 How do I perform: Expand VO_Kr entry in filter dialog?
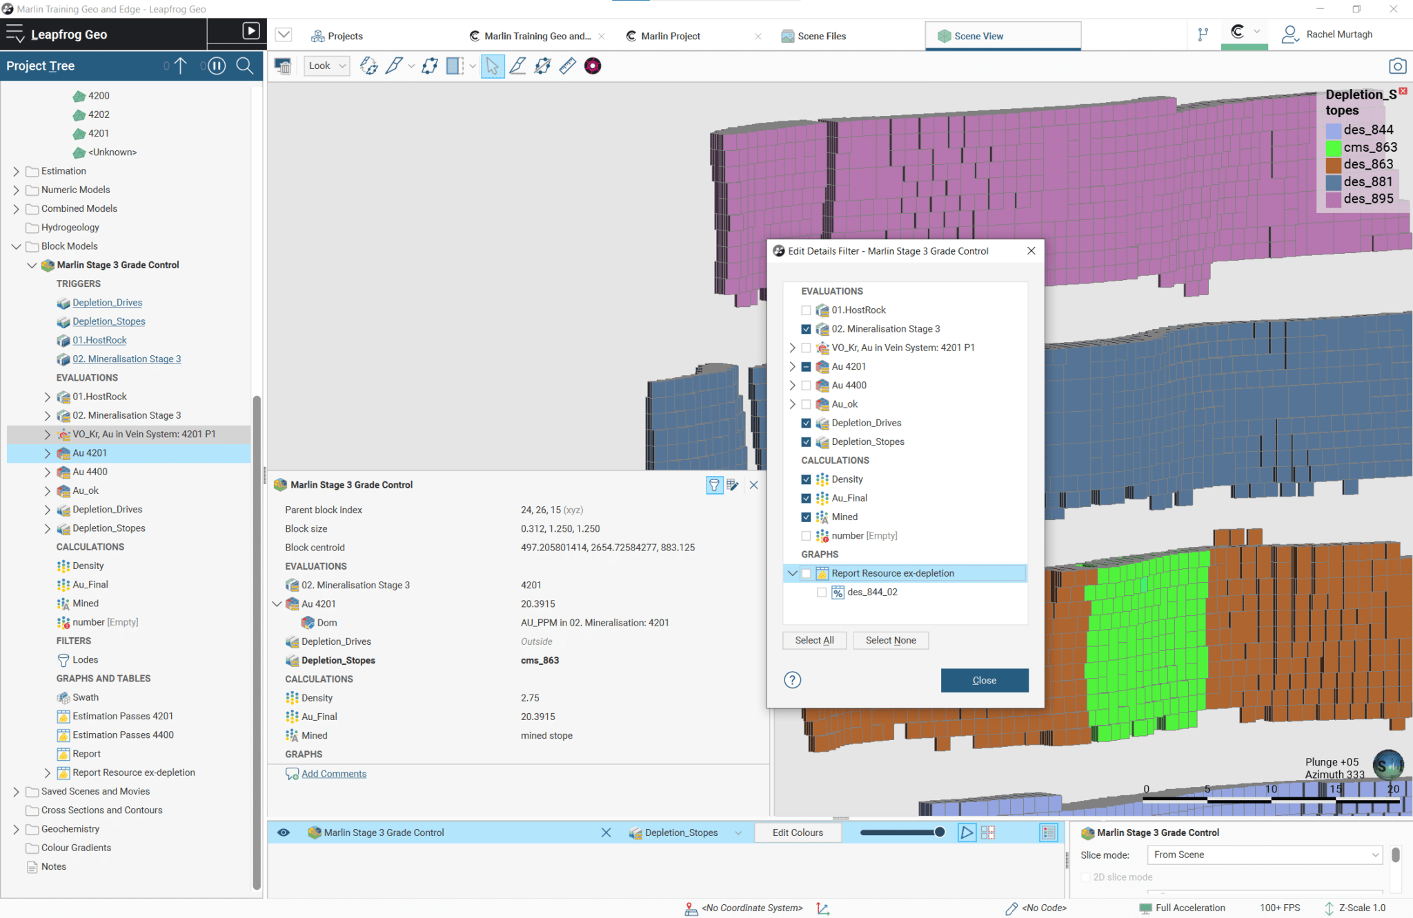point(792,348)
